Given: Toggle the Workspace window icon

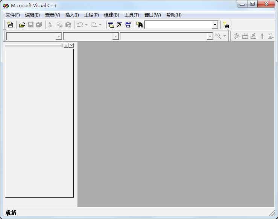Looking at the screenshot, I should (111, 25).
